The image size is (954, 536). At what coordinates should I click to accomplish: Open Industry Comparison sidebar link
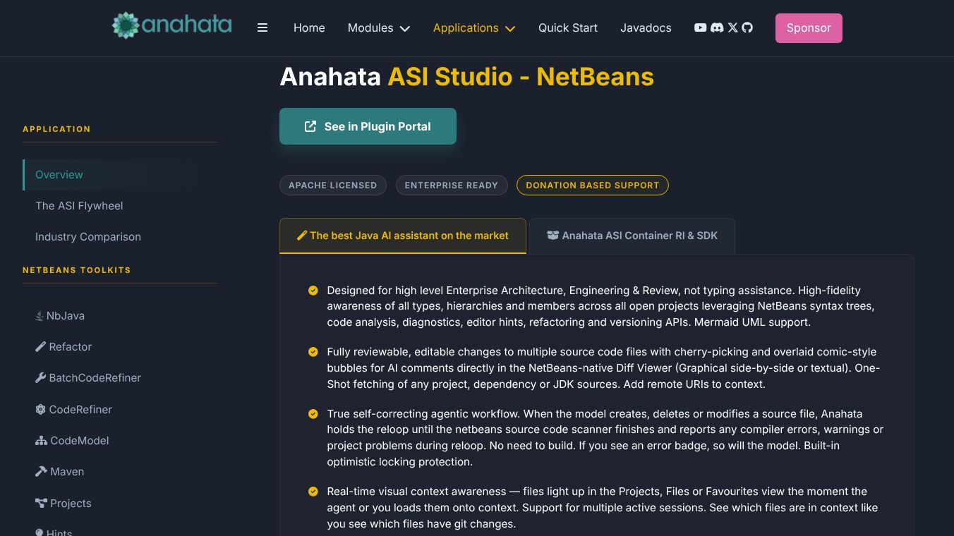88,237
